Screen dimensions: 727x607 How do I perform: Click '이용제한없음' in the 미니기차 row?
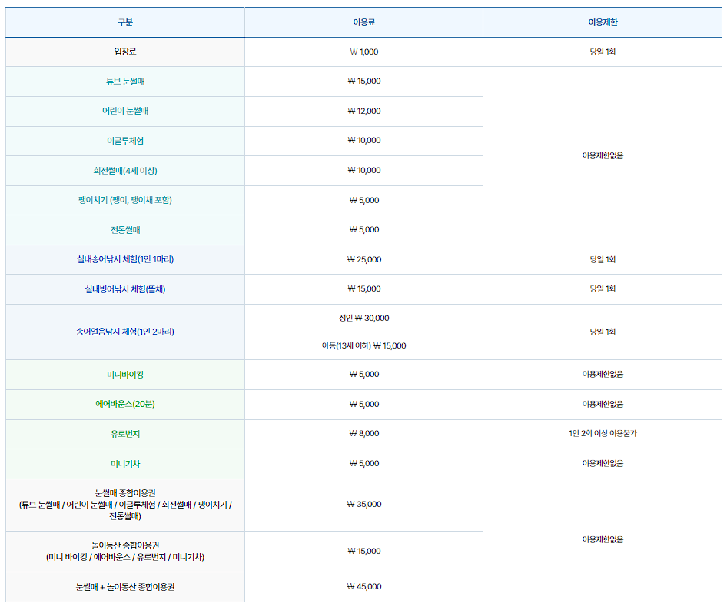tap(603, 463)
